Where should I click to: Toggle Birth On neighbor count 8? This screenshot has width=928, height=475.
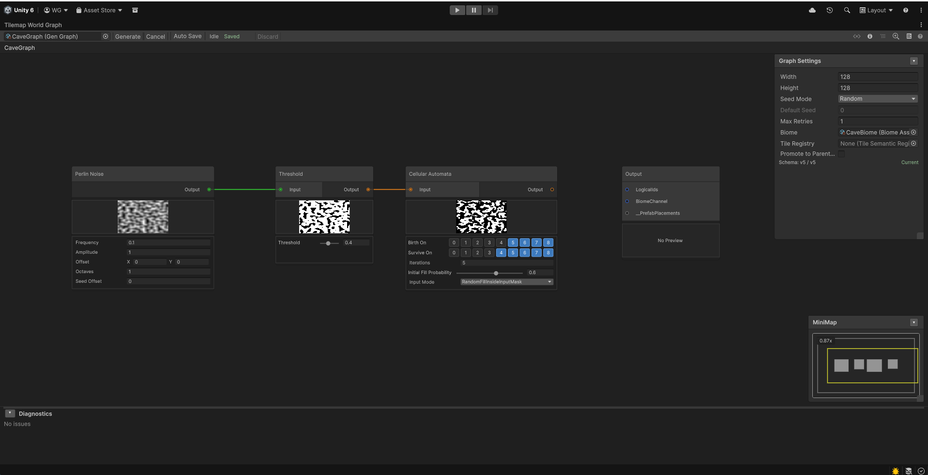click(x=548, y=243)
